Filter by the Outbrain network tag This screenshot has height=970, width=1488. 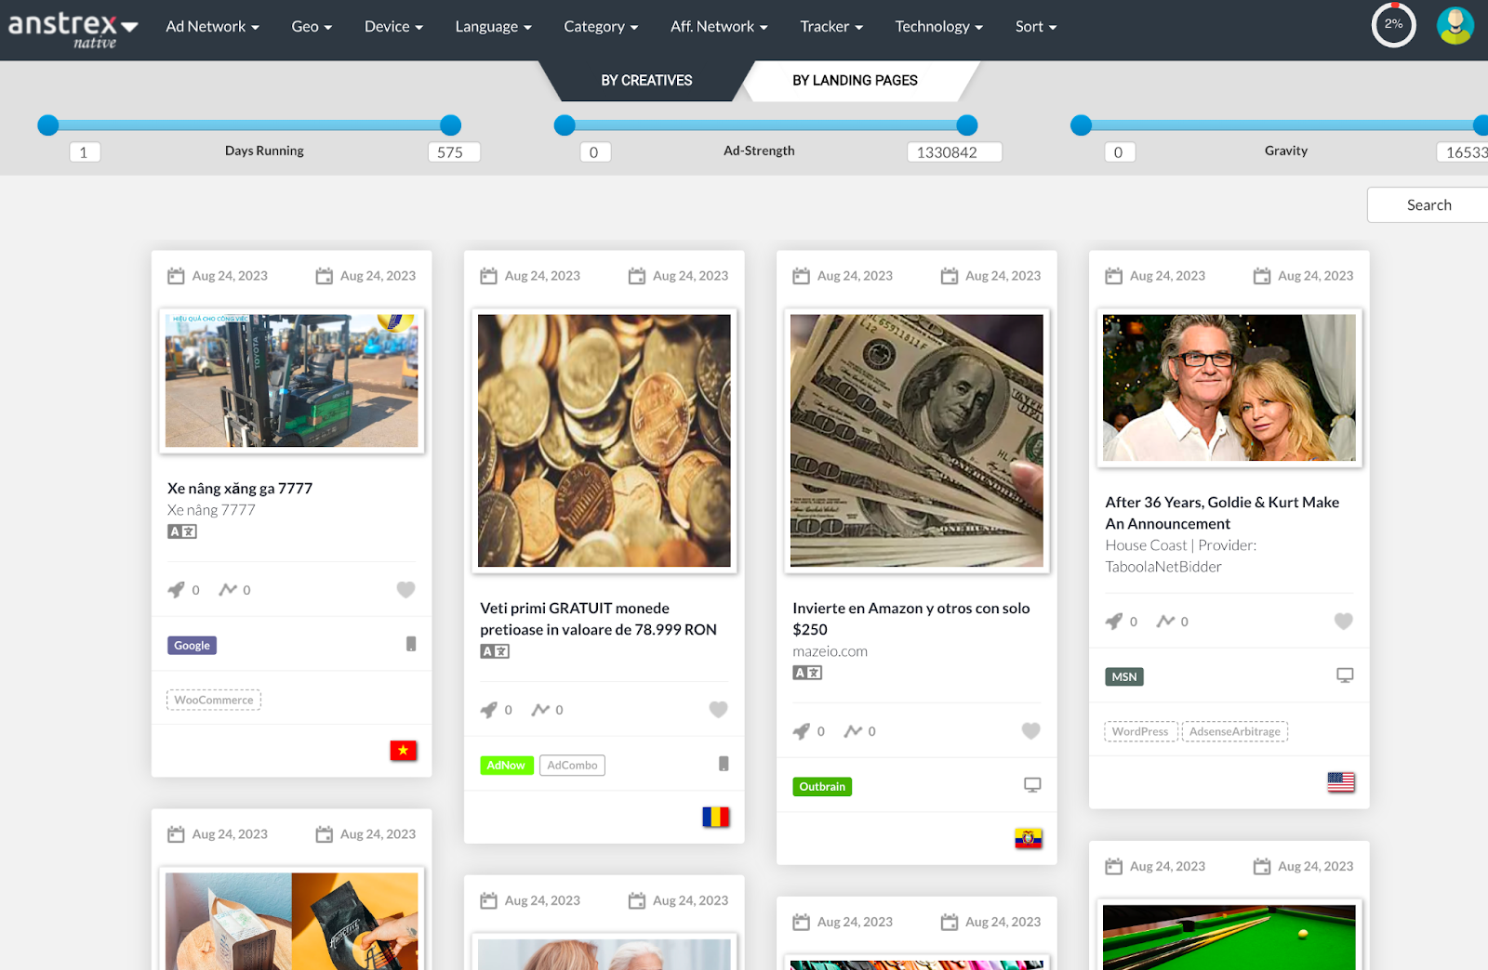[822, 786]
